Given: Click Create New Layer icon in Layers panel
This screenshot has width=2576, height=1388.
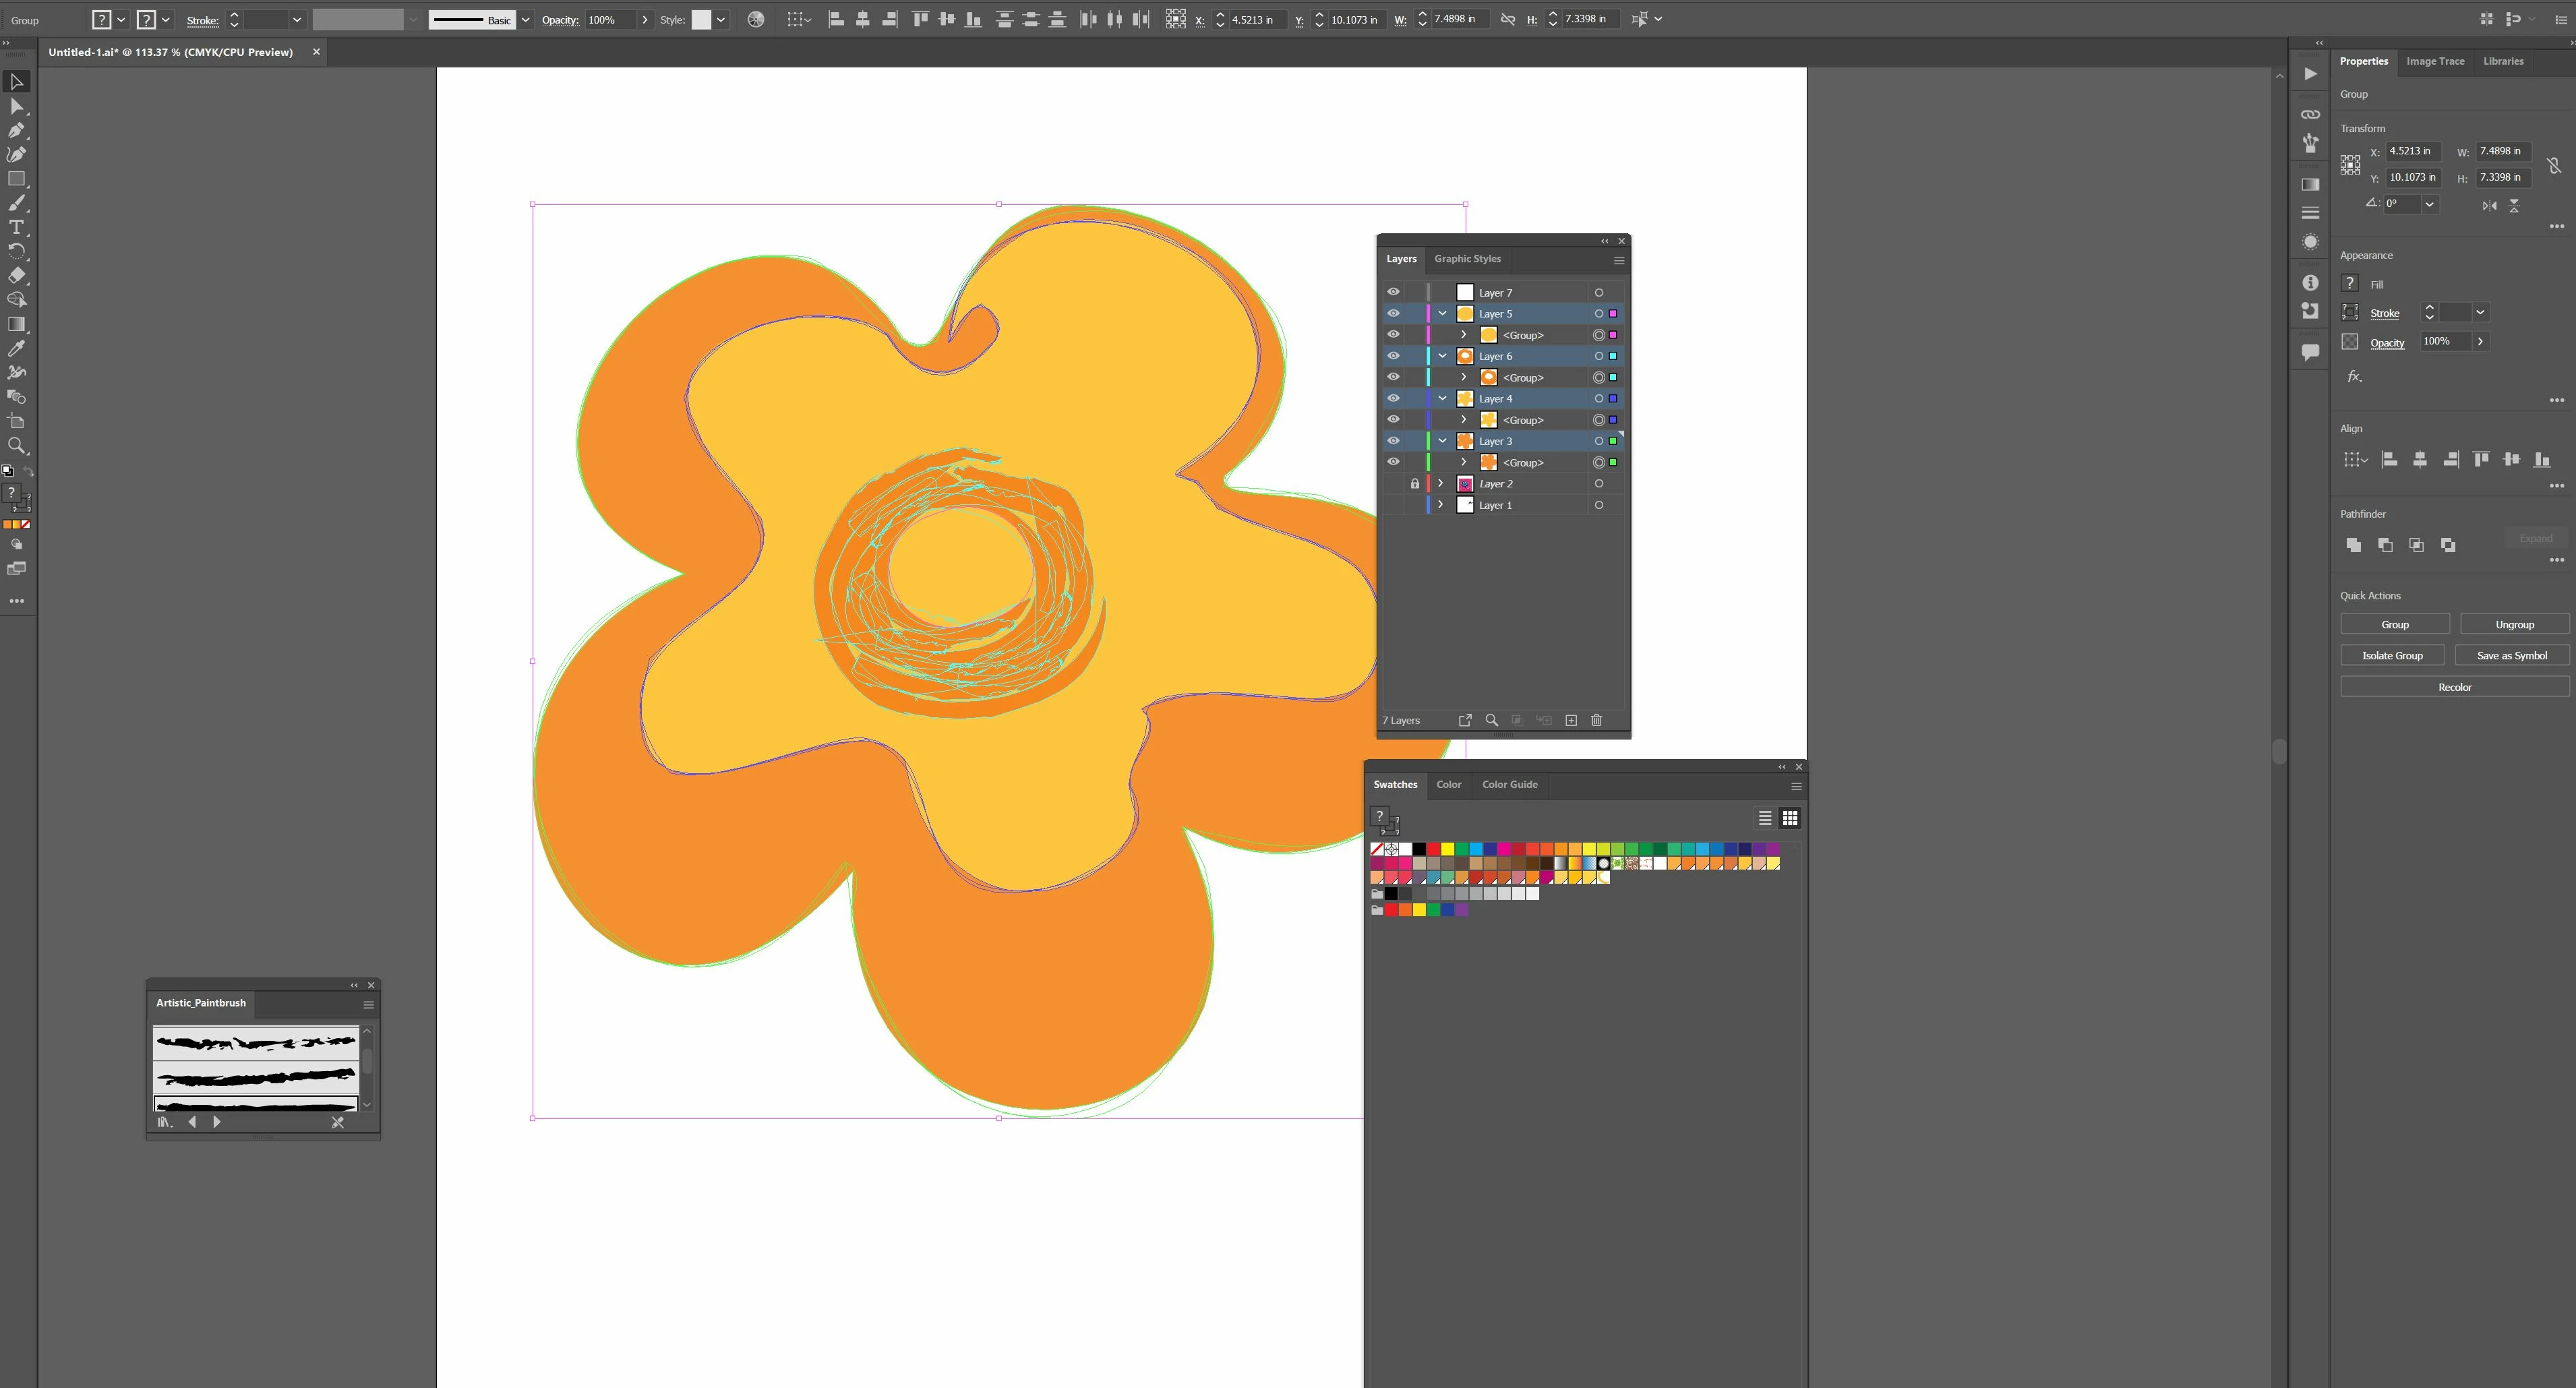Looking at the screenshot, I should (1570, 720).
